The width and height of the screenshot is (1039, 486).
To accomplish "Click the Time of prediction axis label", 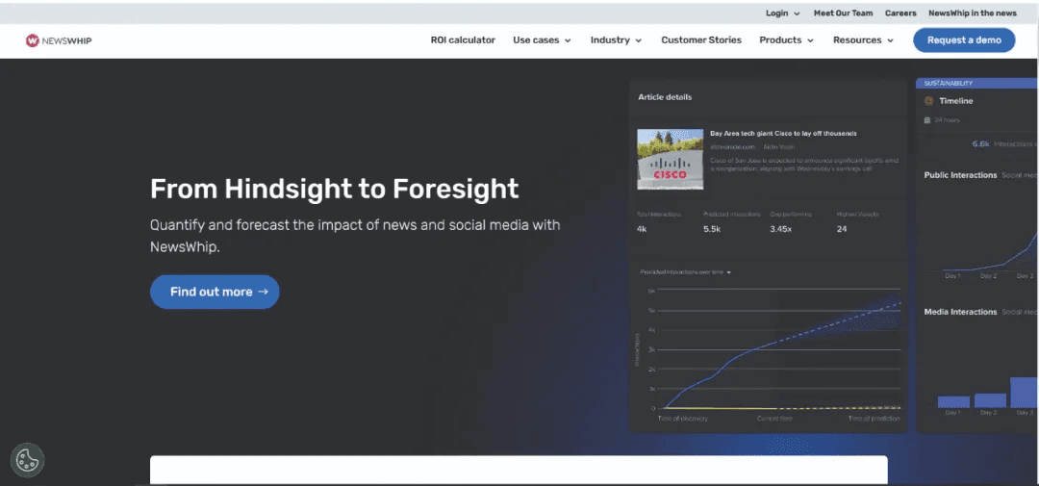I will (874, 419).
